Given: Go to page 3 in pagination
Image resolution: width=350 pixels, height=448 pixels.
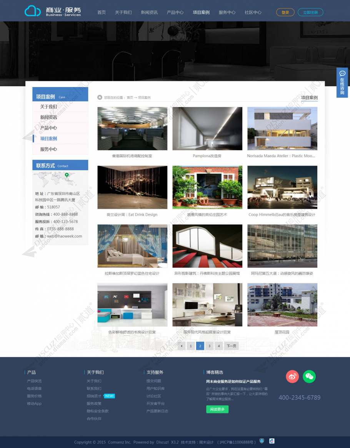Looking at the screenshot, I should (x=209, y=346).
